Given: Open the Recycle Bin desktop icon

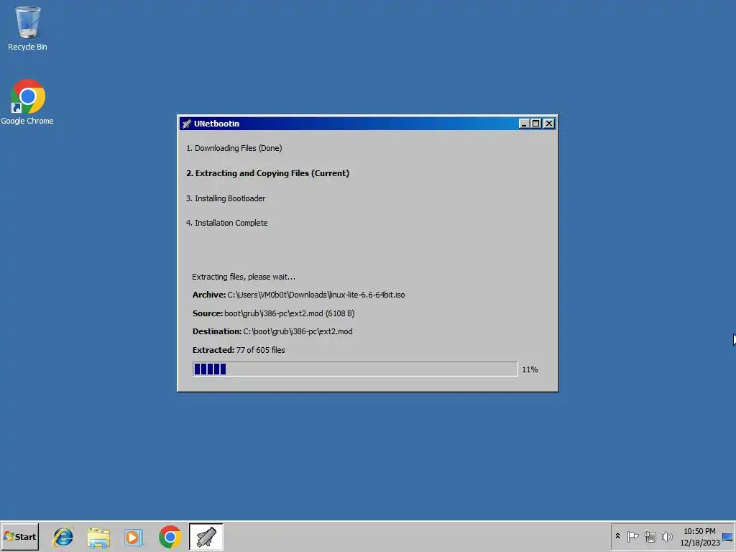Looking at the screenshot, I should pos(27,28).
